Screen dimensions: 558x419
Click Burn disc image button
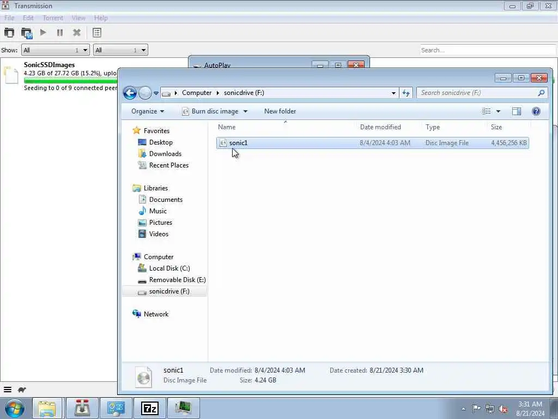[210, 111]
